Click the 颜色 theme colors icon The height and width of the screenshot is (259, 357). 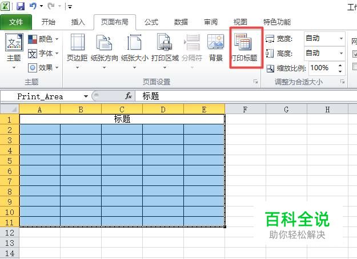tap(33, 39)
